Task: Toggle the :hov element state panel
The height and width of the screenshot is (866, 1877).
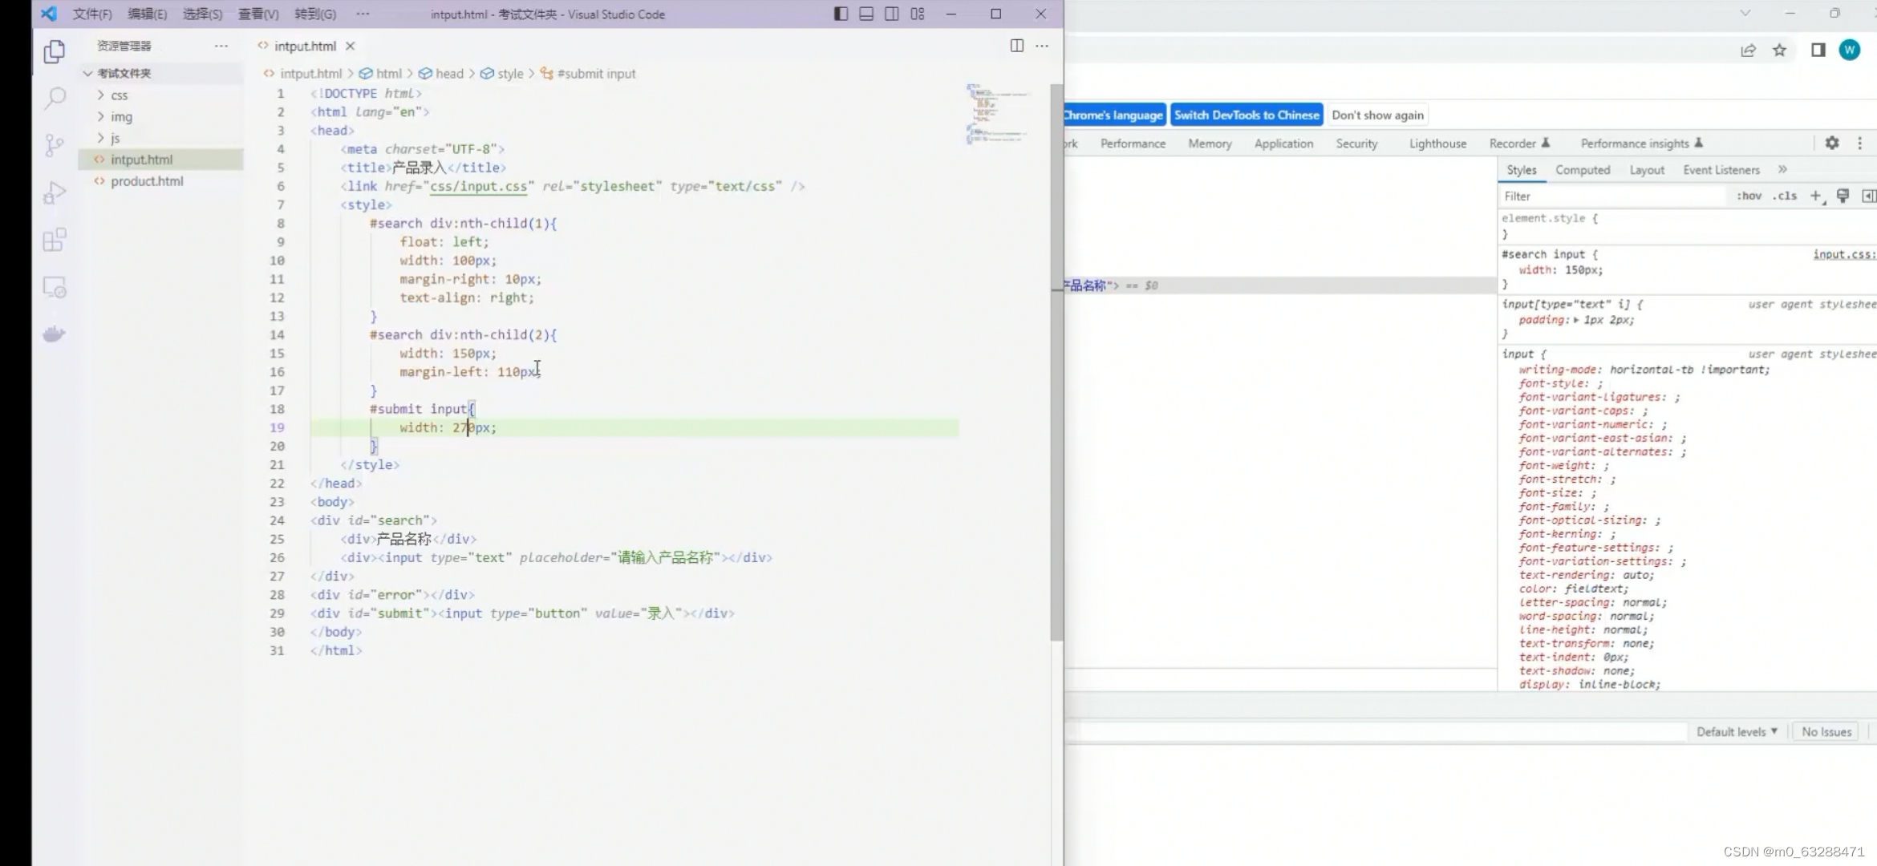Action: (x=1749, y=196)
